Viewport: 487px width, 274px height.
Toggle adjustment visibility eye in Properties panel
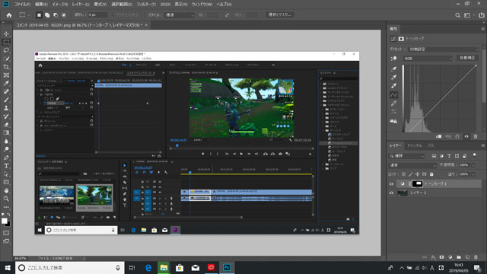pyautogui.click(x=466, y=136)
